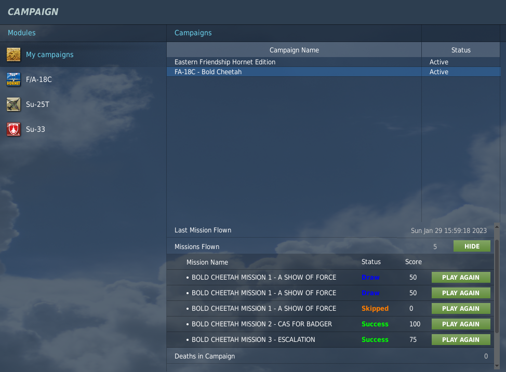
Task: Click score 75 for Mission 3
Action: (x=413, y=340)
